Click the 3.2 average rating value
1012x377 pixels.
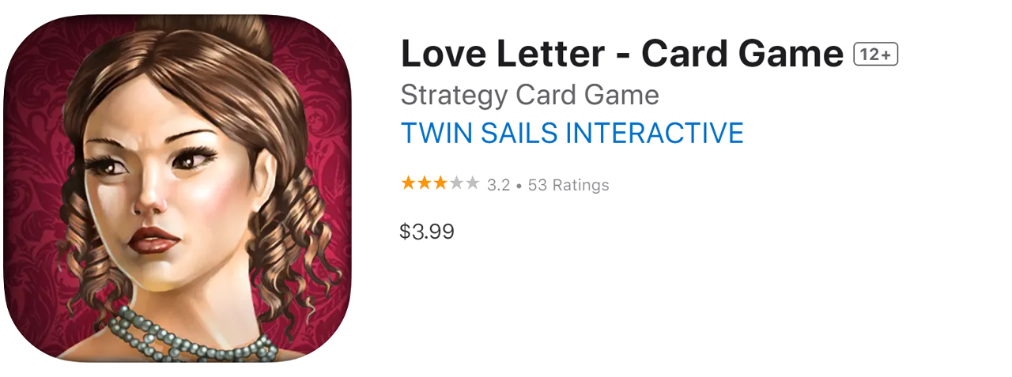(x=498, y=185)
